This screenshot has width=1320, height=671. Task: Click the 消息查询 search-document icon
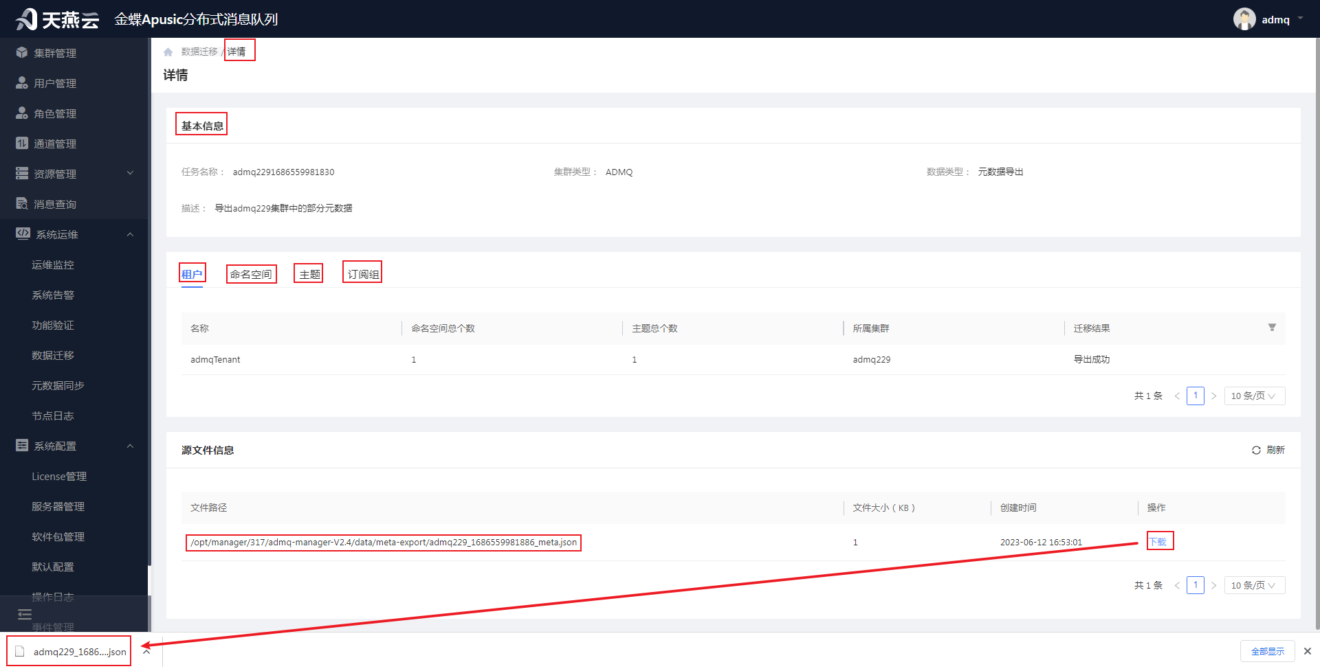point(22,204)
